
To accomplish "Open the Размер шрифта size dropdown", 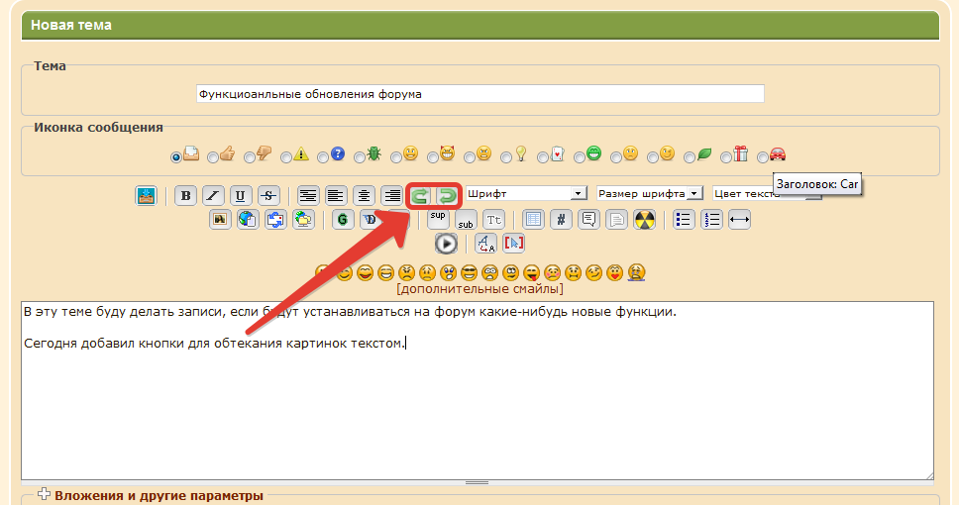I will pos(649,193).
